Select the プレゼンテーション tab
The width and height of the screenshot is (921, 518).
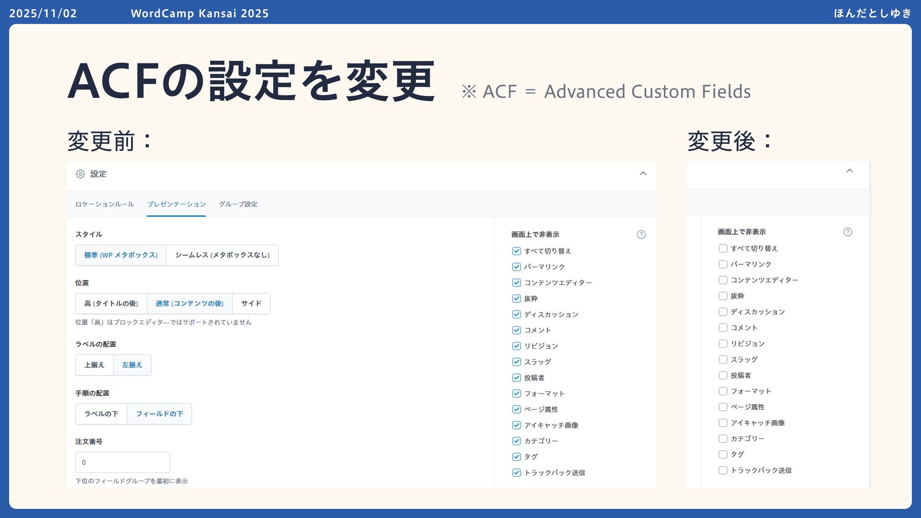[176, 204]
